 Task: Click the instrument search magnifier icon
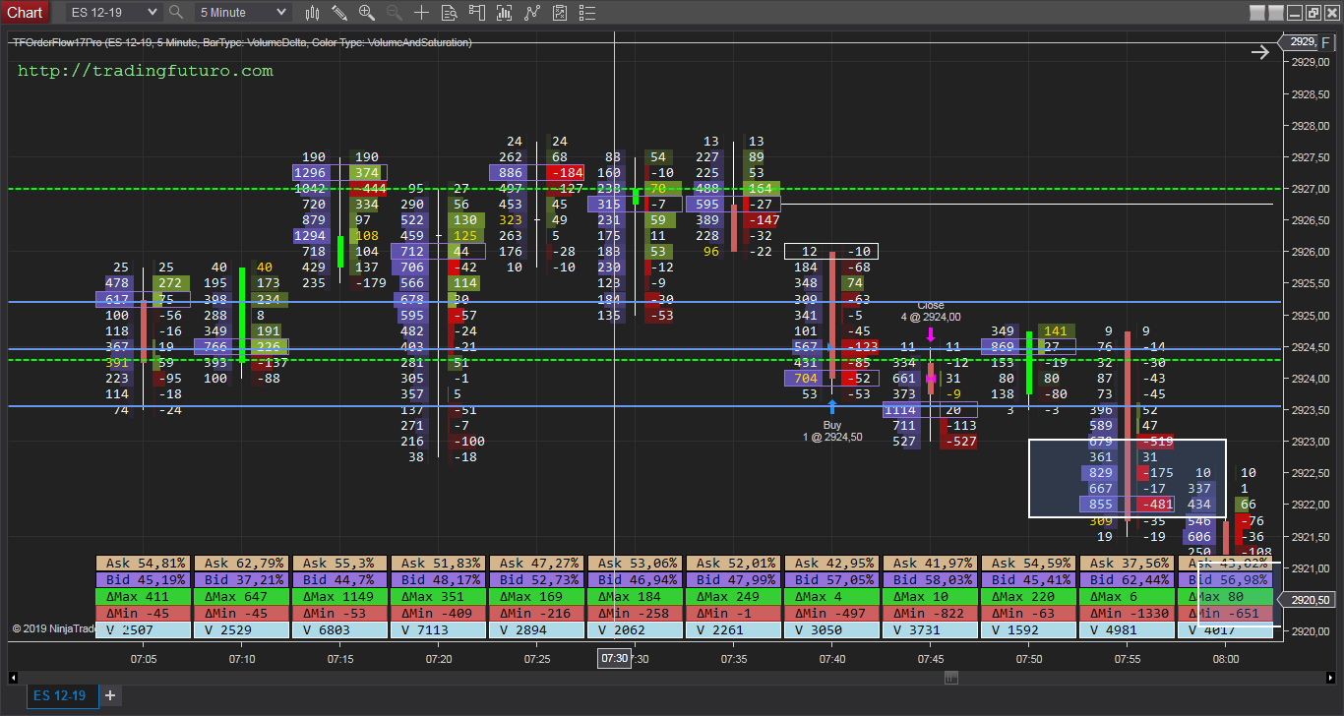point(176,13)
